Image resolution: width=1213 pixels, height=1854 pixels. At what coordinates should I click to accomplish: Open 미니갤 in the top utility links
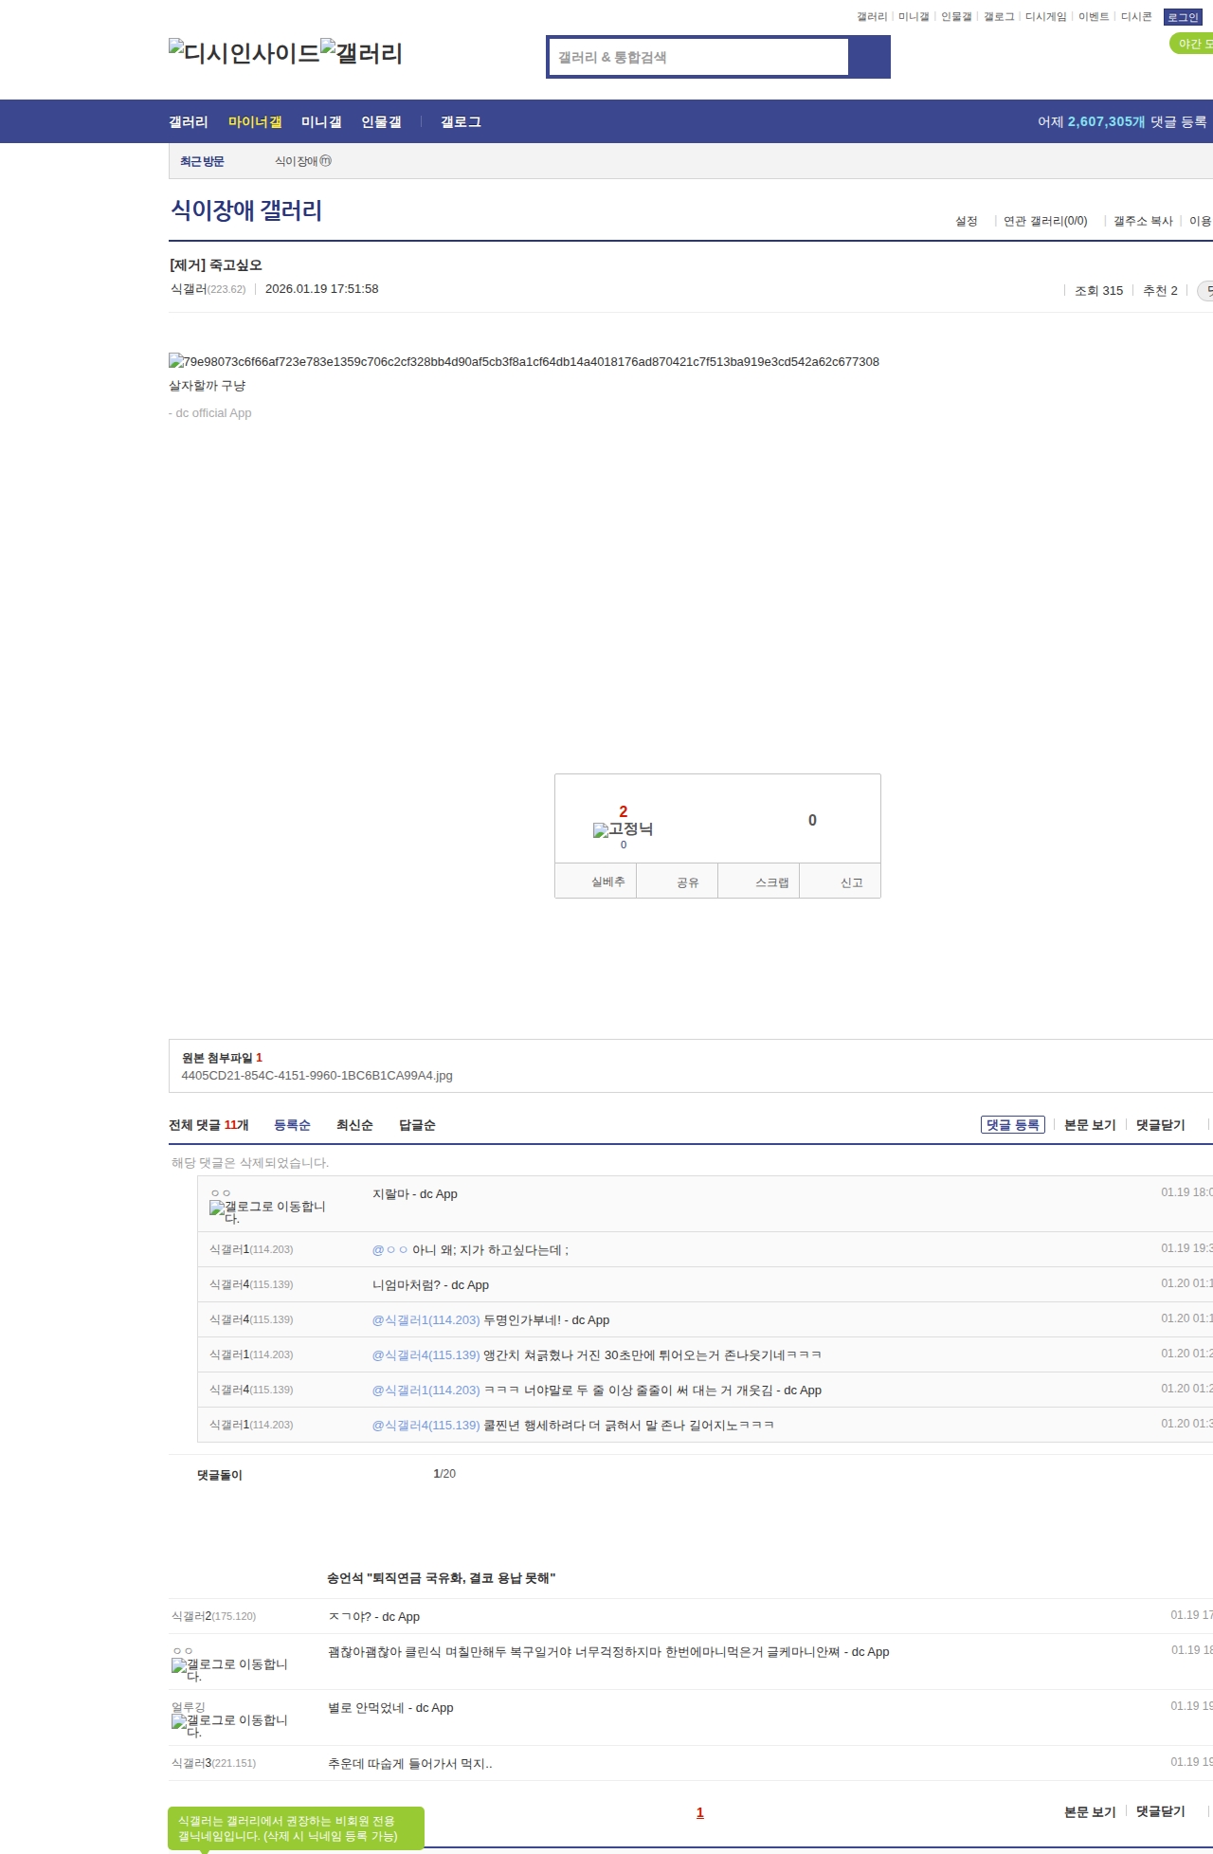[914, 16]
